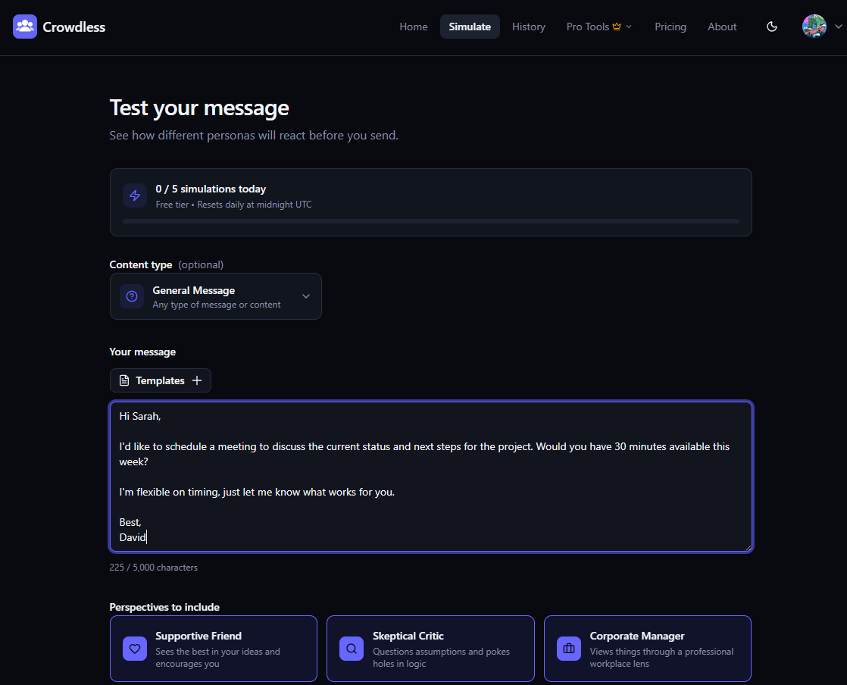This screenshot has width=847, height=685.
Task: Switch to the History tab
Action: tap(528, 27)
